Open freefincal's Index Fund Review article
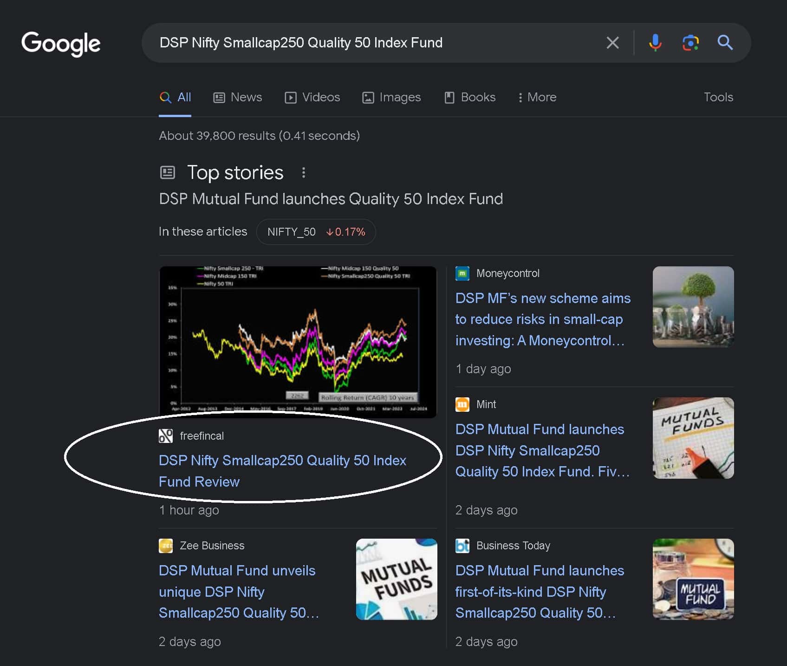This screenshot has width=787, height=666. (282, 471)
